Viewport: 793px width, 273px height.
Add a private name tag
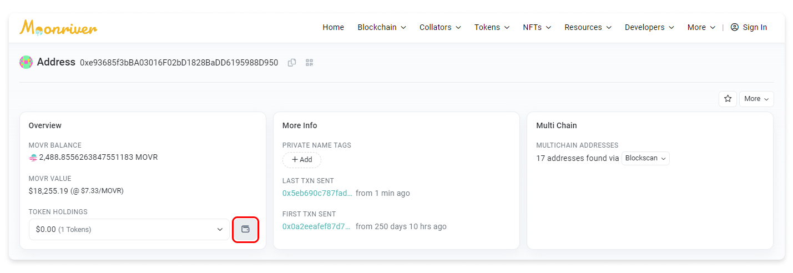[302, 160]
